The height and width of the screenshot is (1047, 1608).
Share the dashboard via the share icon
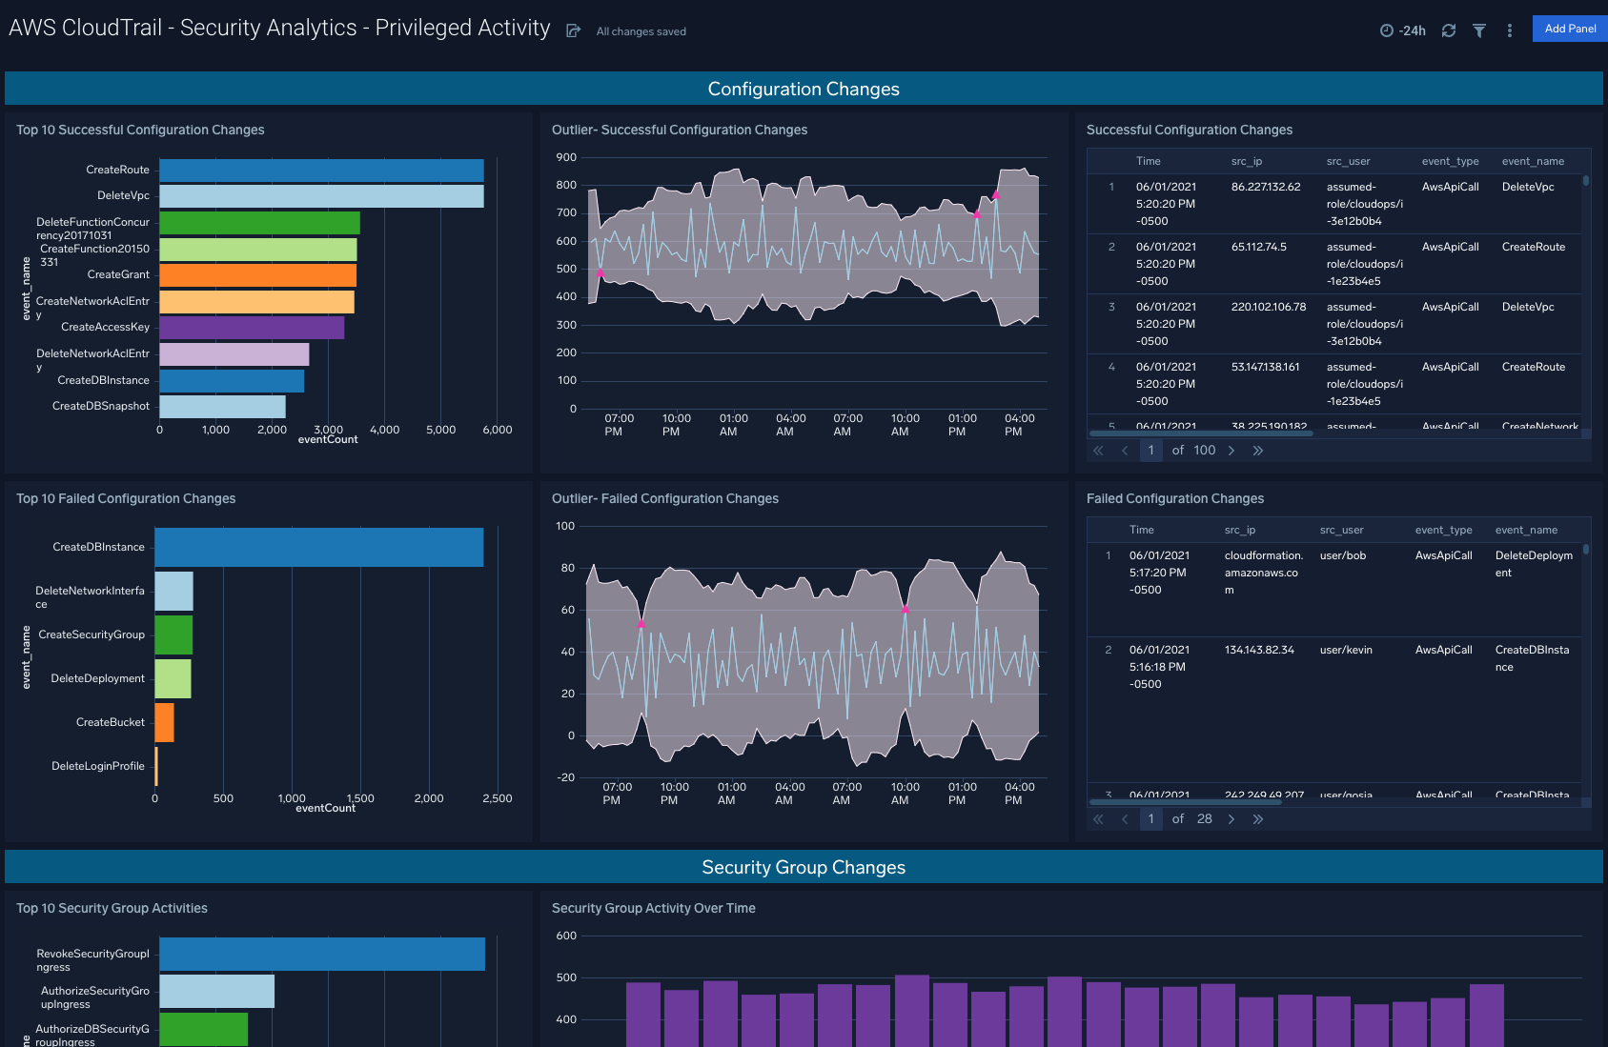pos(573,30)
